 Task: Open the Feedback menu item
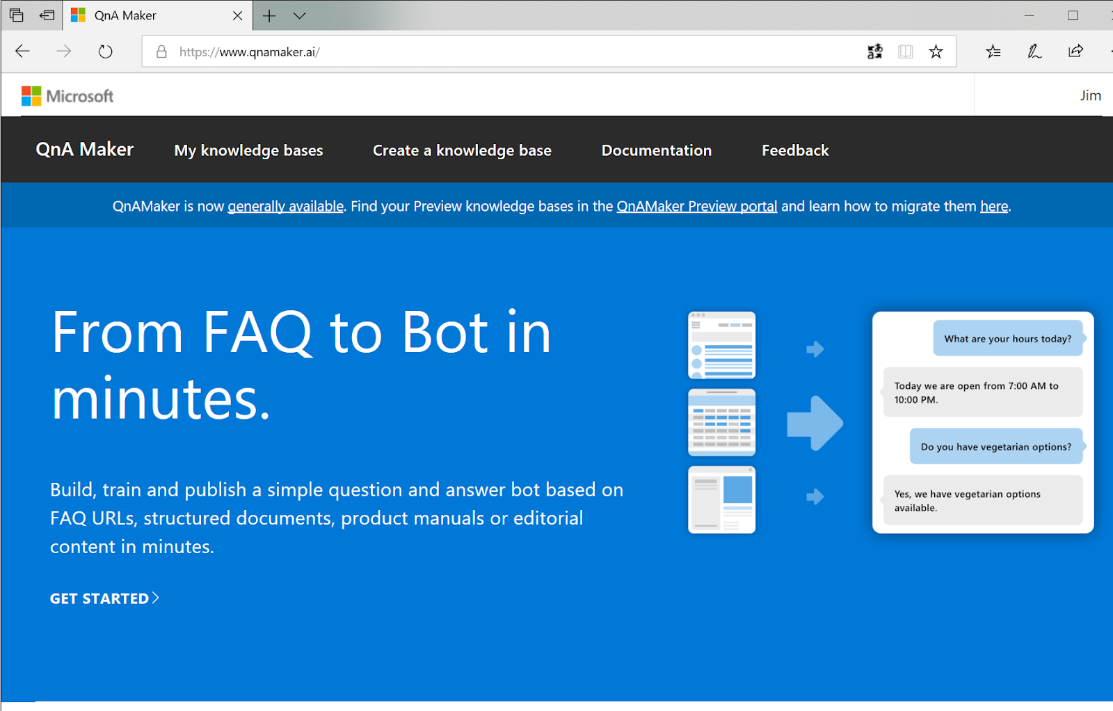pyautogui.click(x=795, y=150)
